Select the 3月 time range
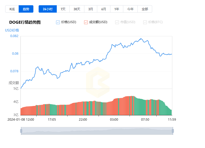 click(91, 9)
